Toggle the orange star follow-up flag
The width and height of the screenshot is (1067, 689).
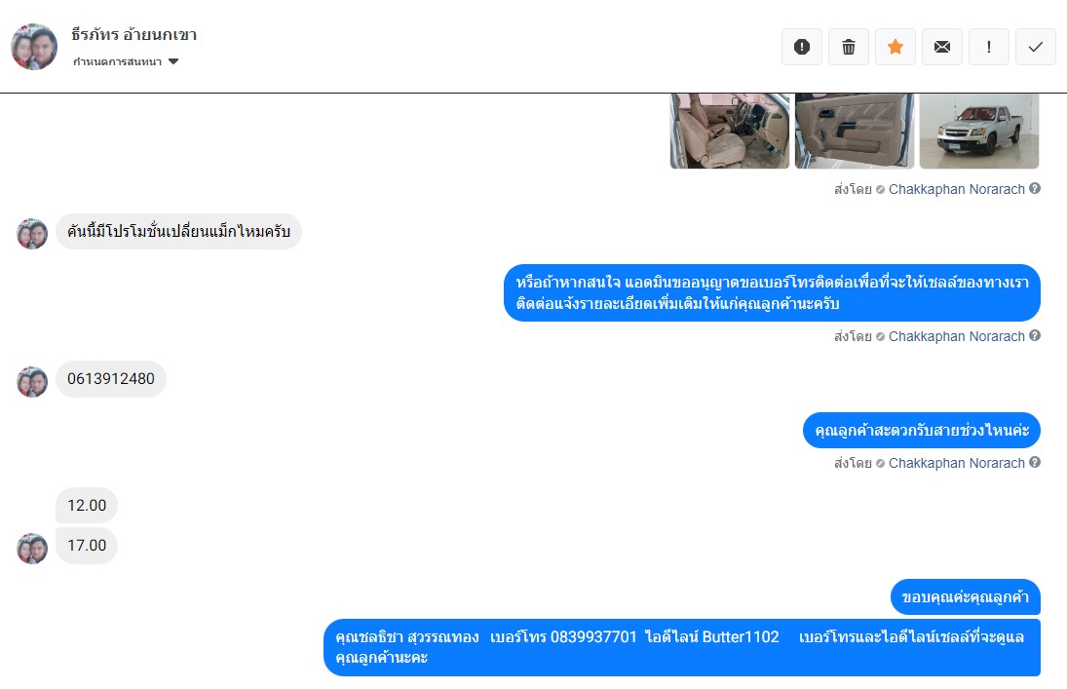pos(896,47)
